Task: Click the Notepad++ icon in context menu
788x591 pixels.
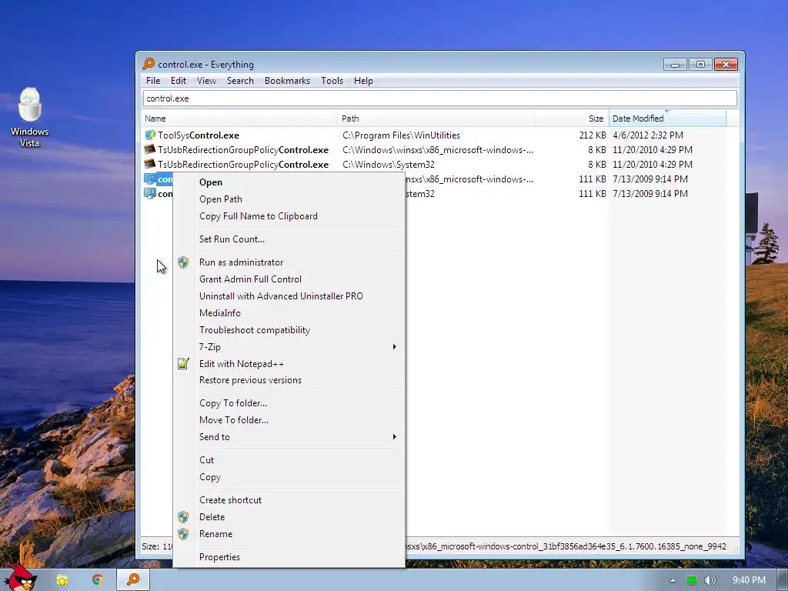Action: (x=183, y=363)
